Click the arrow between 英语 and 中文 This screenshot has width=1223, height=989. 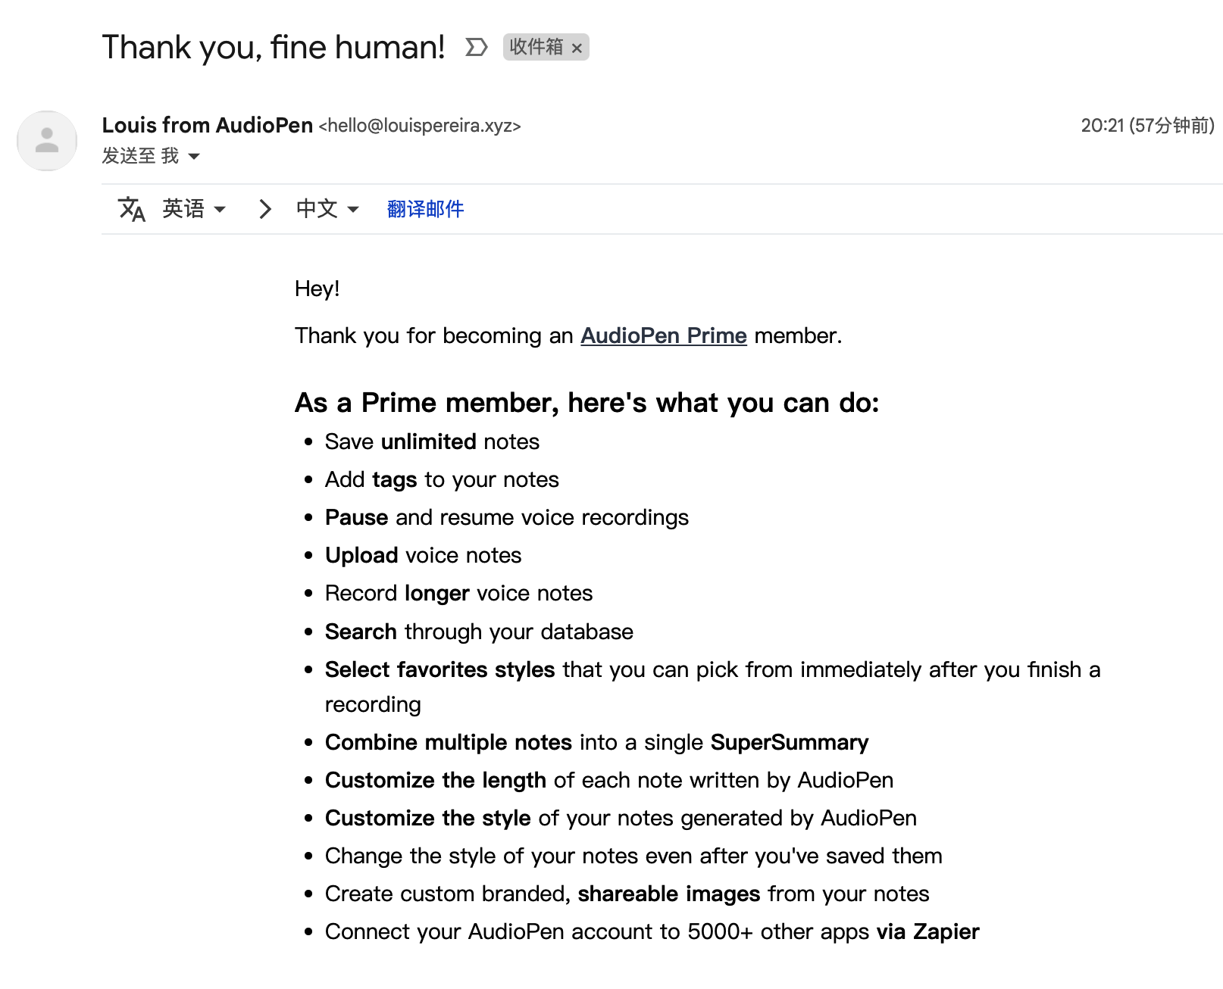264,209
